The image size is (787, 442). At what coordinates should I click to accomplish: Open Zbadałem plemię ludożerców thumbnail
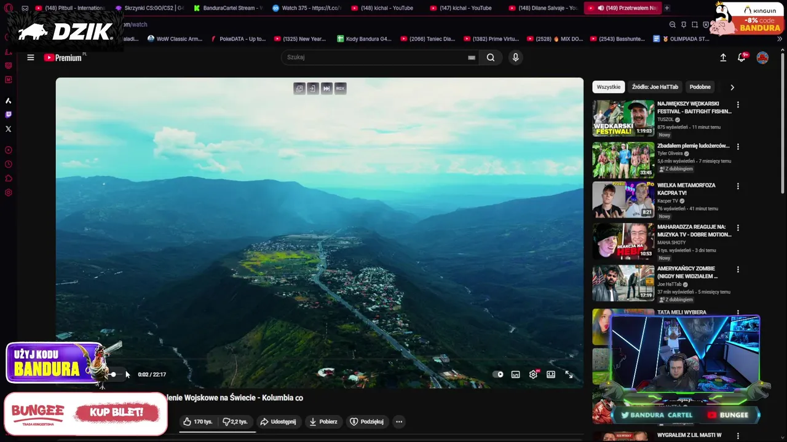623,160
